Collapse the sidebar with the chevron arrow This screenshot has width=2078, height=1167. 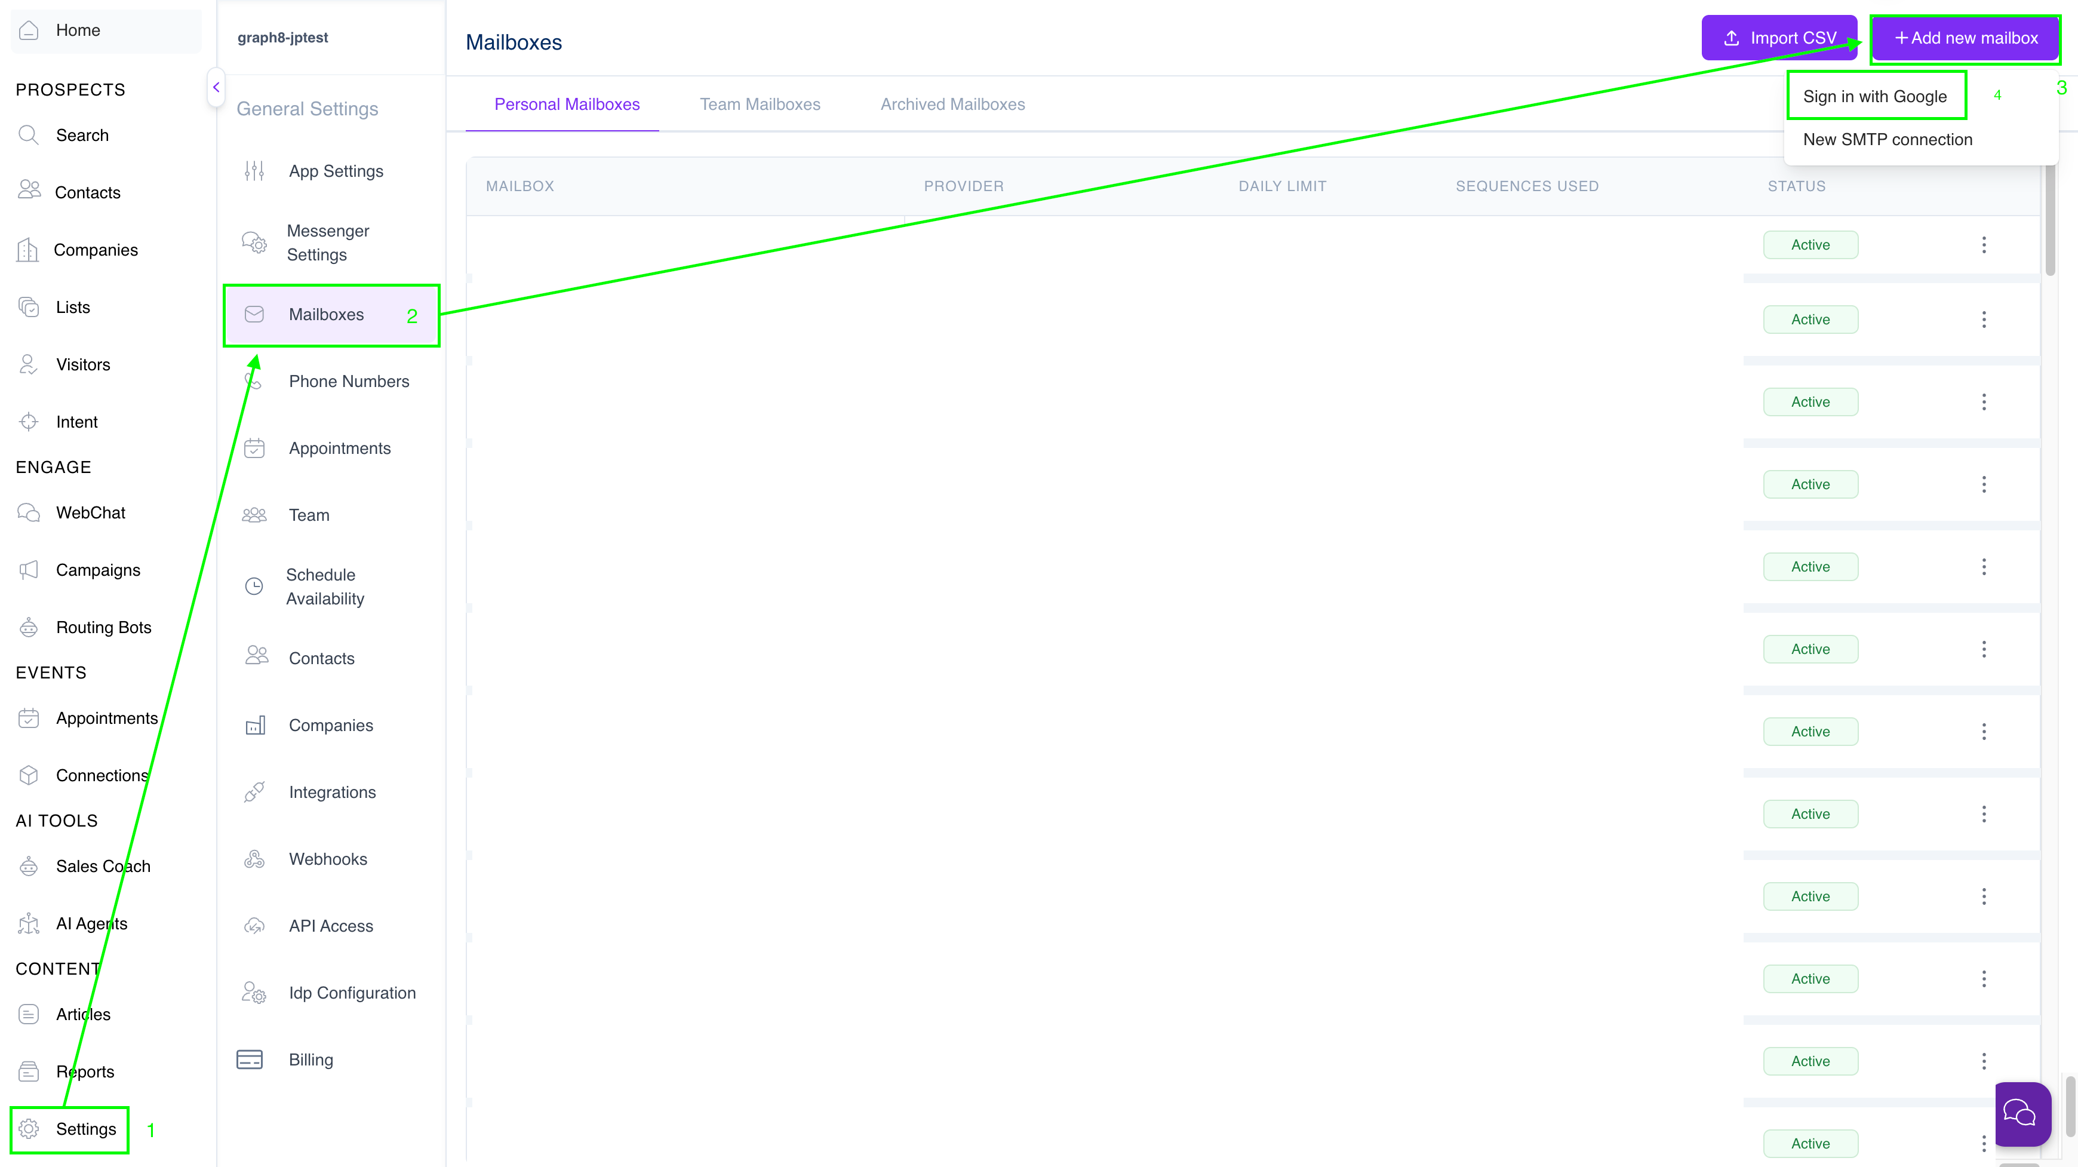(216, 87)
